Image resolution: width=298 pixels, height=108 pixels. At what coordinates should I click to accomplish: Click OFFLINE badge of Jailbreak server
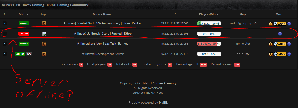click(24, 34)
